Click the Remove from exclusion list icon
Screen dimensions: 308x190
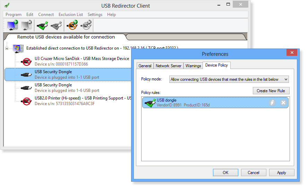(86, 25)
